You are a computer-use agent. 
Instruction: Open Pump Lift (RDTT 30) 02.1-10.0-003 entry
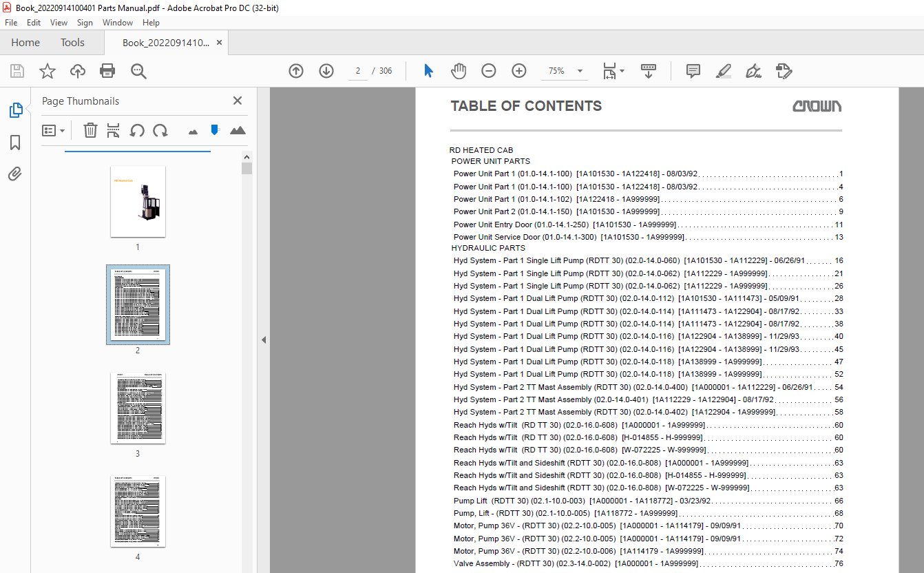(x=648, y=501)
